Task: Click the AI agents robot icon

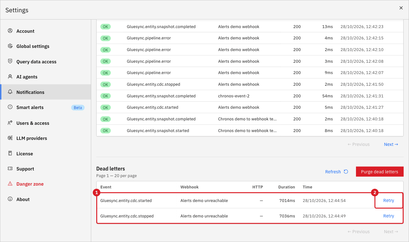Action: [10, 77]
